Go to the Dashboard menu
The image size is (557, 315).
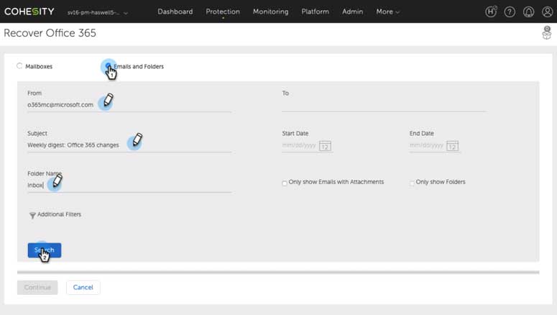click(175, 12)
